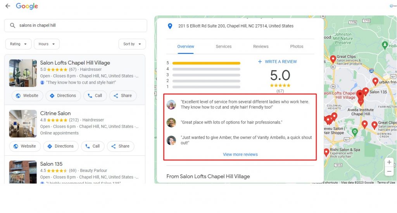
Task: Switch to the Overview tab
Action: click(x=186, y=46)
